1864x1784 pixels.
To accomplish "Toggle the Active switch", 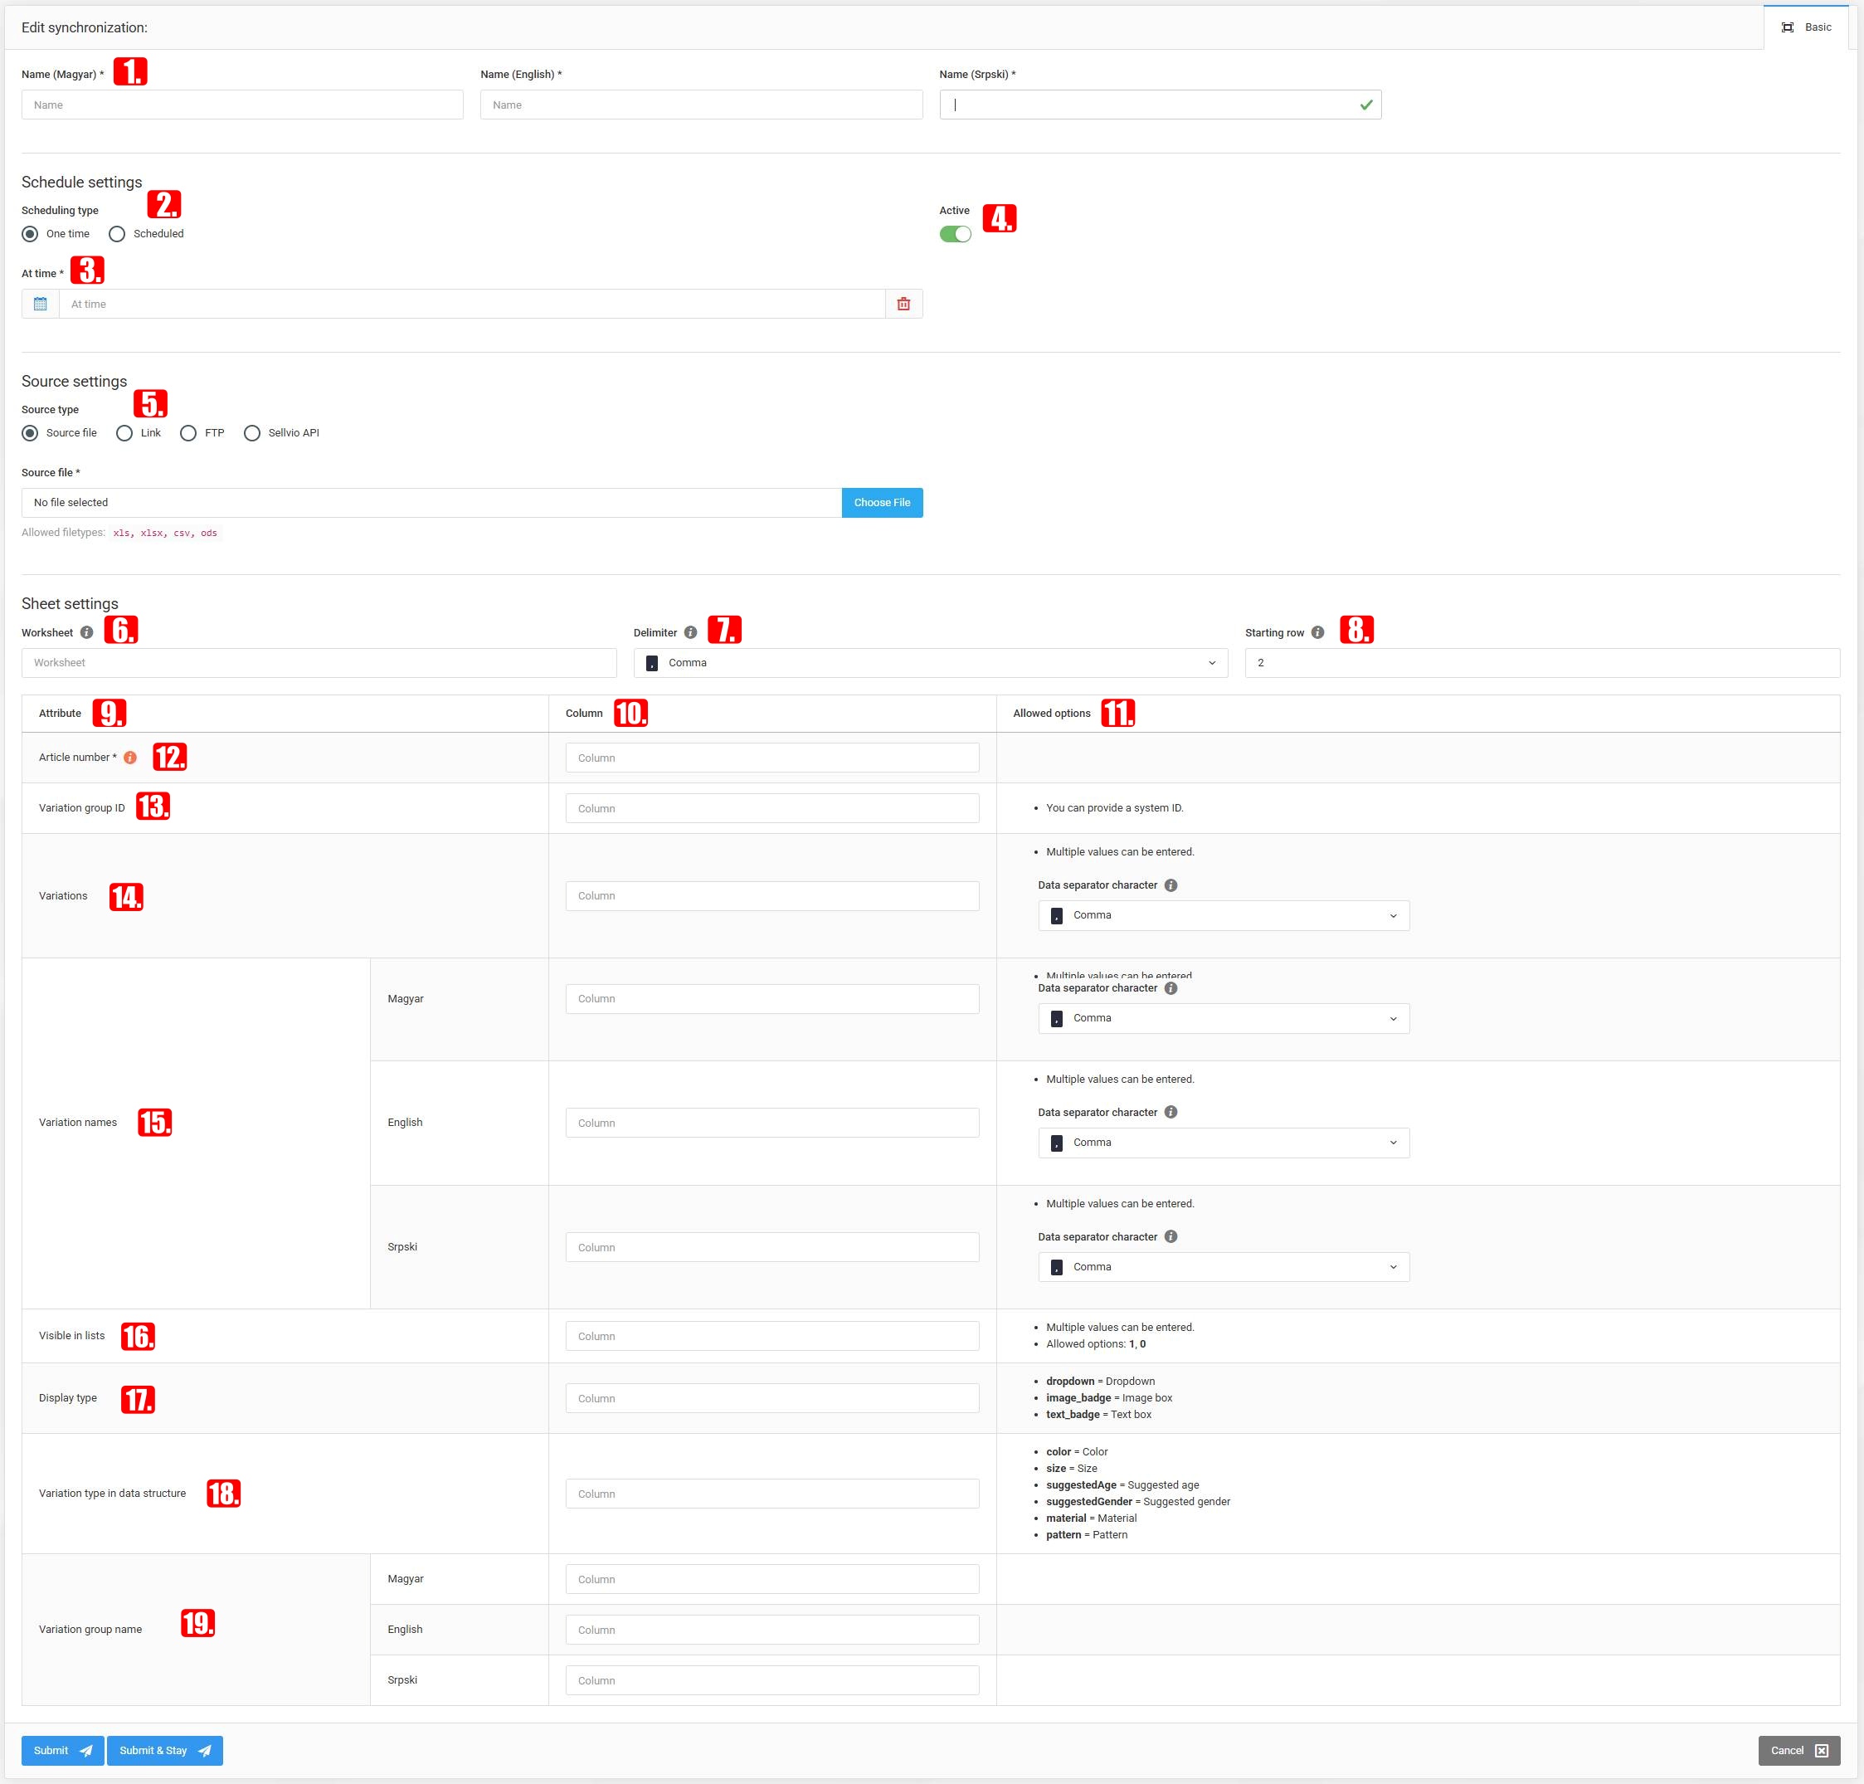I will pos(956,234).
